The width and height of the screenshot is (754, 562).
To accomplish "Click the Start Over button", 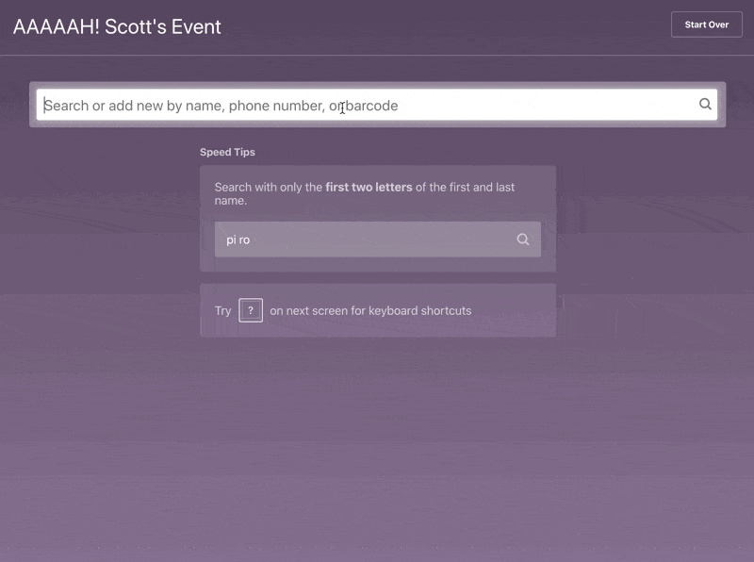I will (x=706, y=25).
